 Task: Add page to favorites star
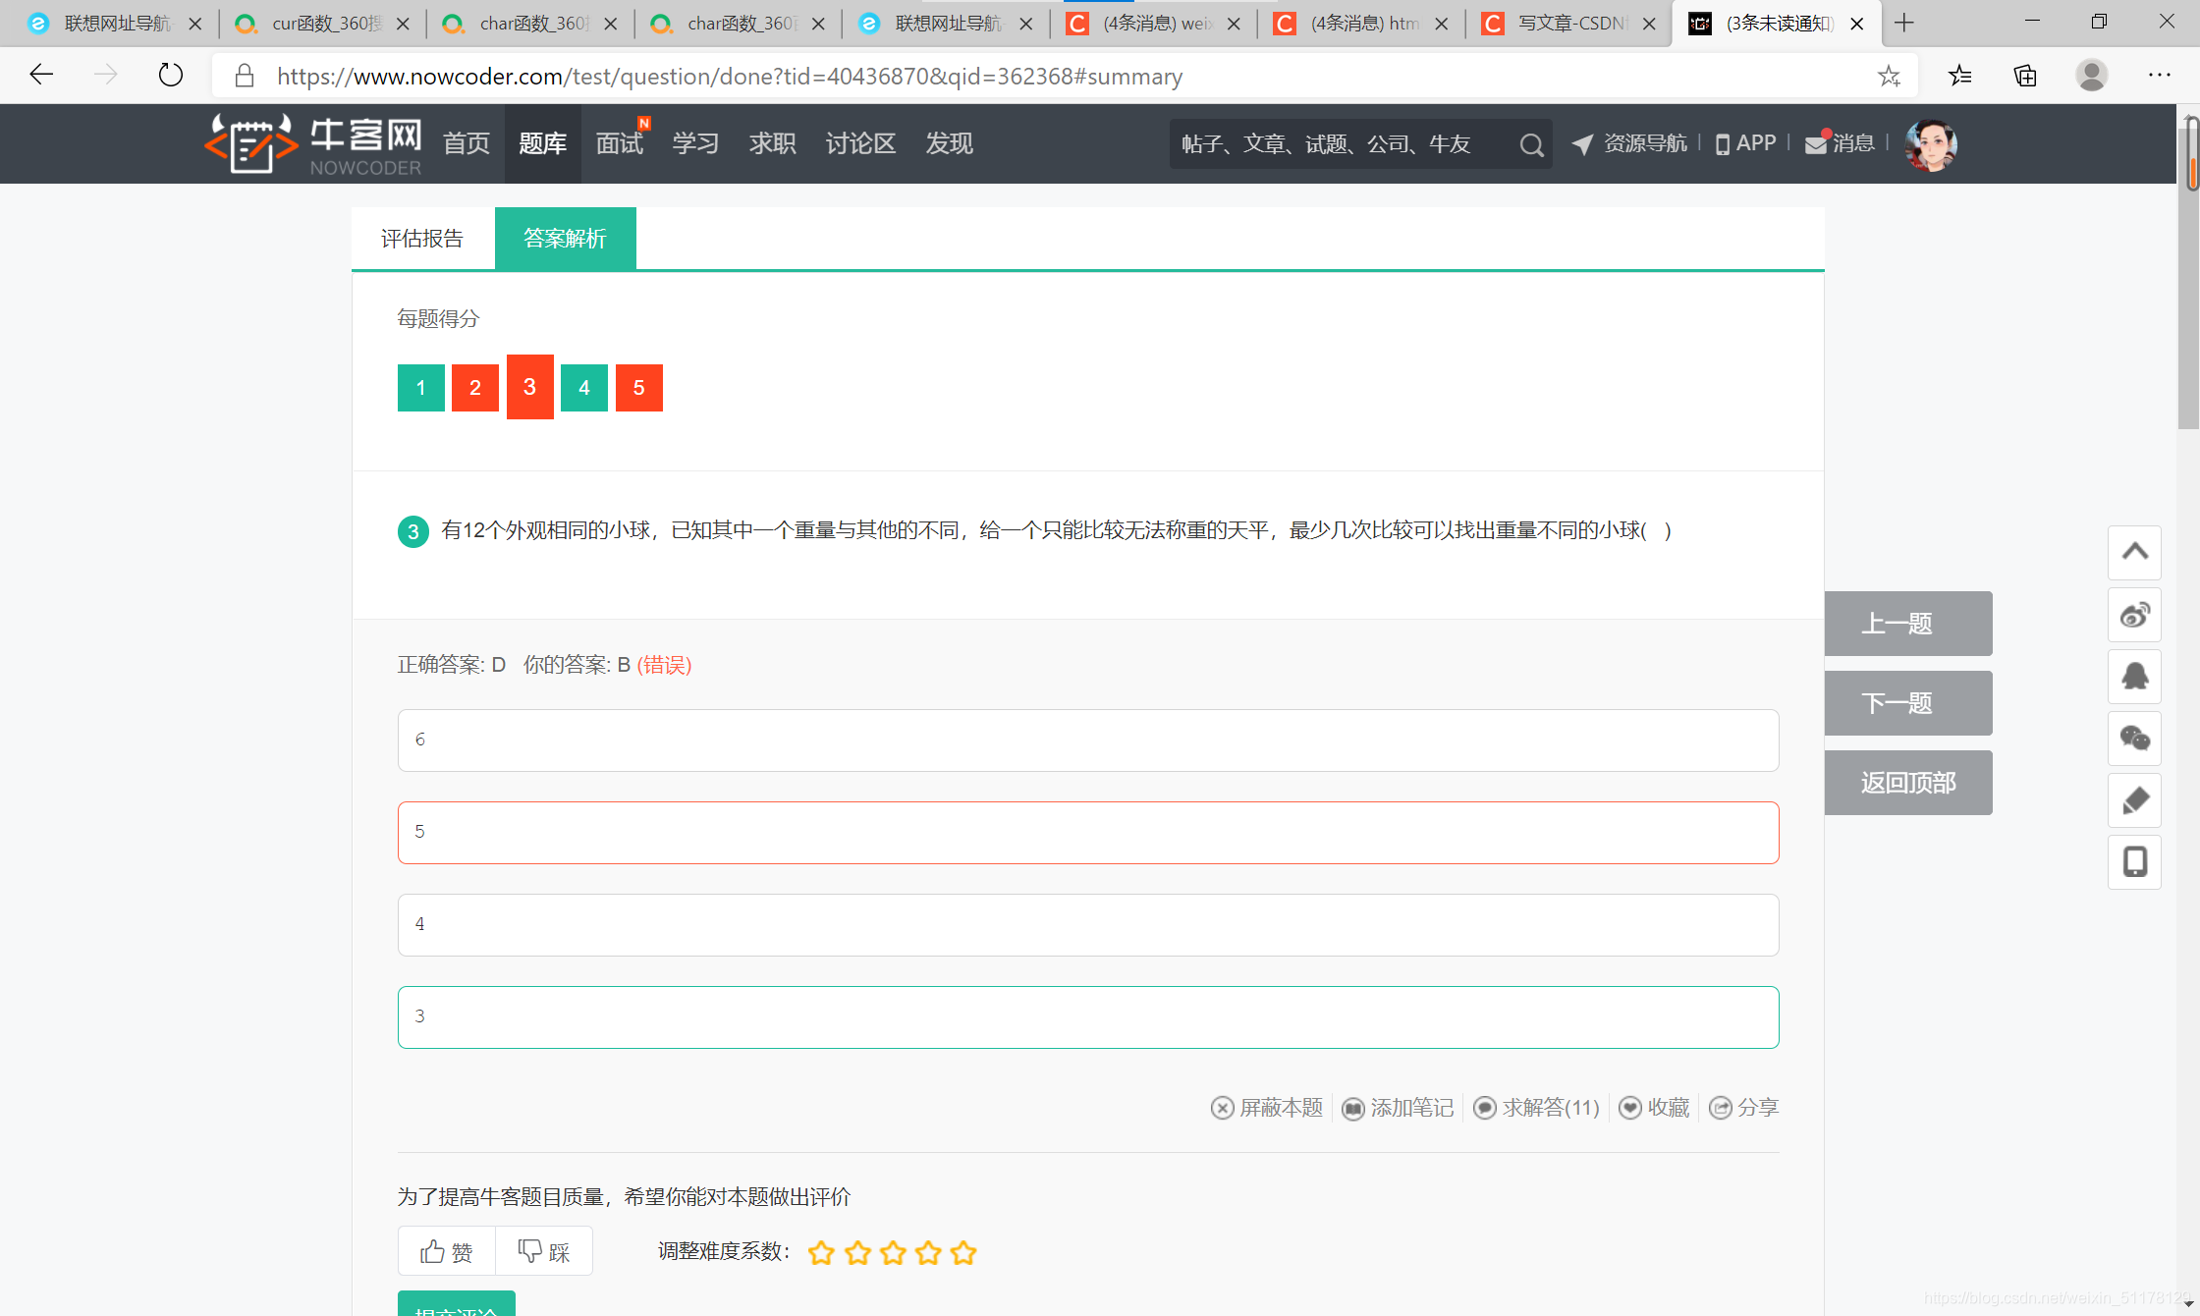pyautogui.click(x=1889, y=76)
